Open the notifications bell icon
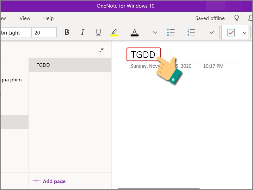Viewport: 253px width, 190px height. [250, 18]
